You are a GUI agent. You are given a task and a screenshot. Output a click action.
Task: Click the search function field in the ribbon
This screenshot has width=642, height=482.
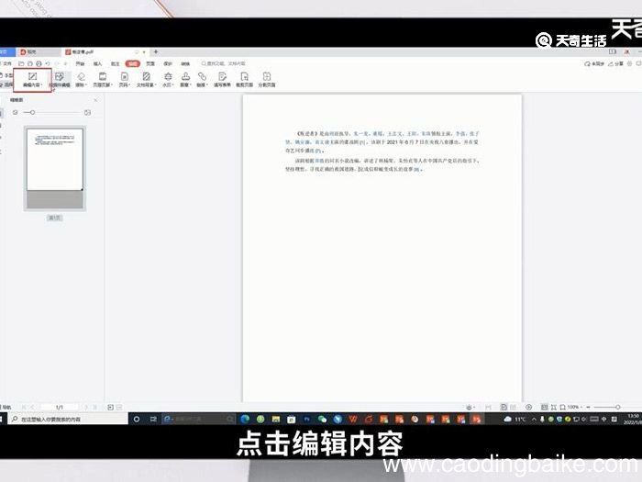[x=223, y=63]
